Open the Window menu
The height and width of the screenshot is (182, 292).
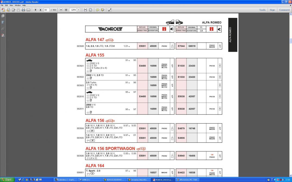tap(18, 5)
